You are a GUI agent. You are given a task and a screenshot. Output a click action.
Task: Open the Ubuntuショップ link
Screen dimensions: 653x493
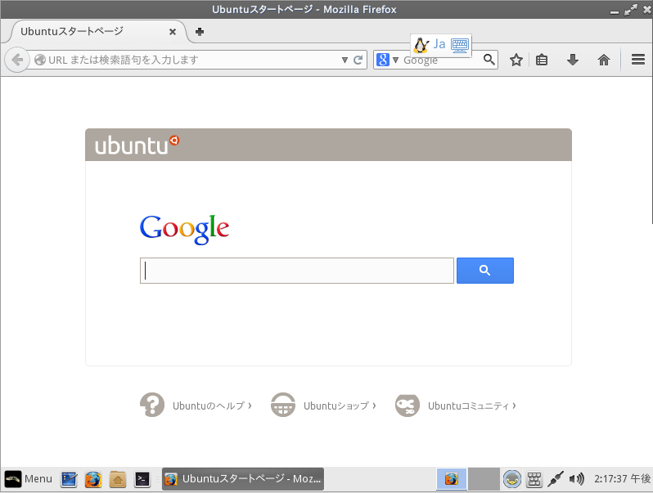[340, 406]
